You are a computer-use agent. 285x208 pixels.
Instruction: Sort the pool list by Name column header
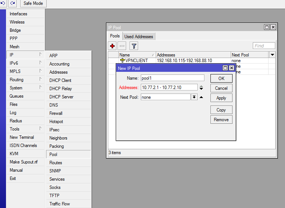click(x=137, y=55)
